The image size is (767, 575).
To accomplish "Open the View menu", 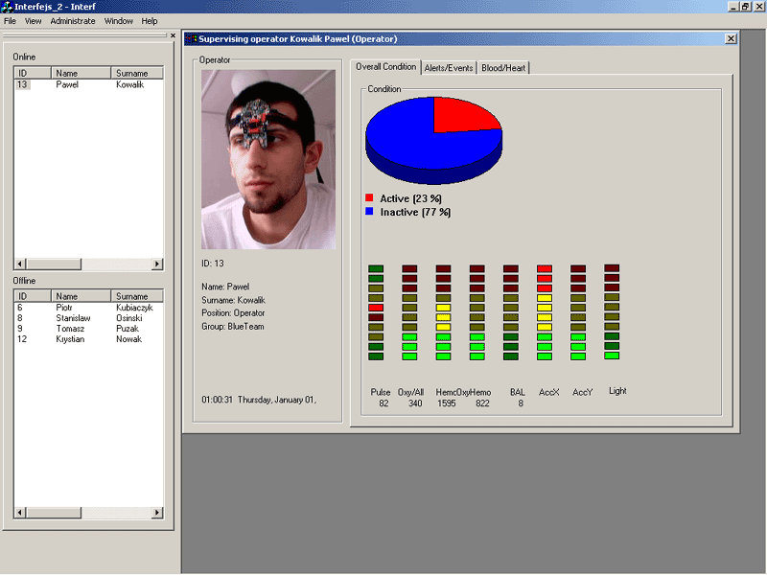I will [x=33, y=21].
